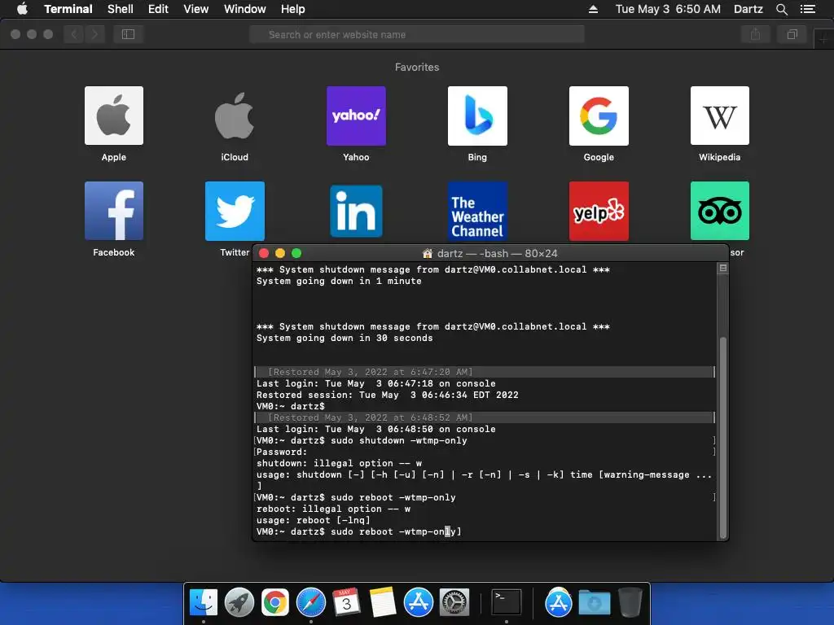
Task: Click the Terminal window title dartz — -bash
Action: tap(489, 254)
